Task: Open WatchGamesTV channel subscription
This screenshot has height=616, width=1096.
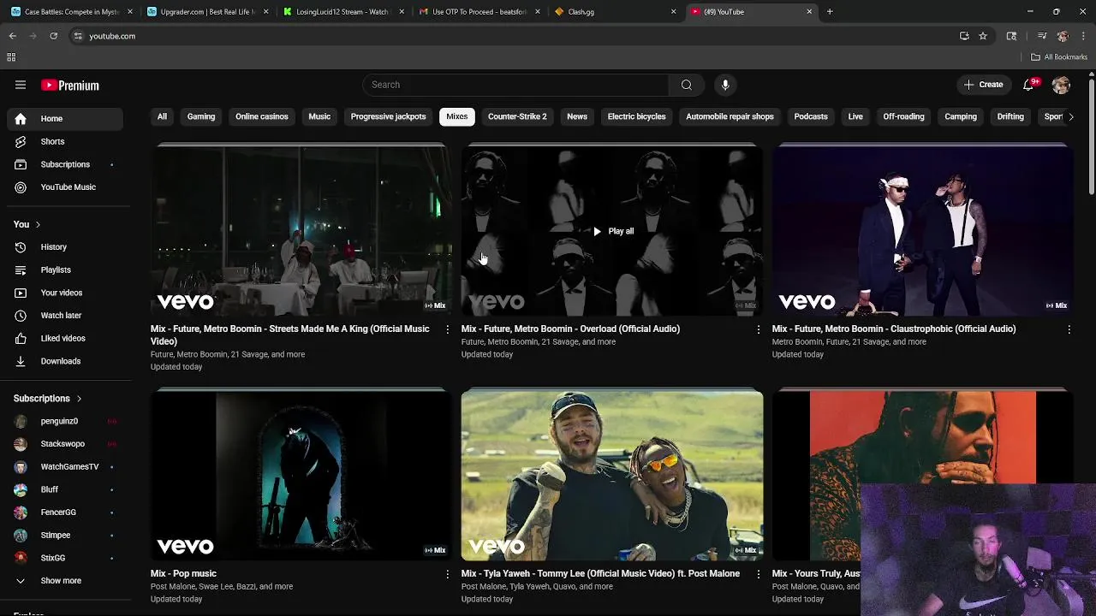Action: tap(65, 466)
